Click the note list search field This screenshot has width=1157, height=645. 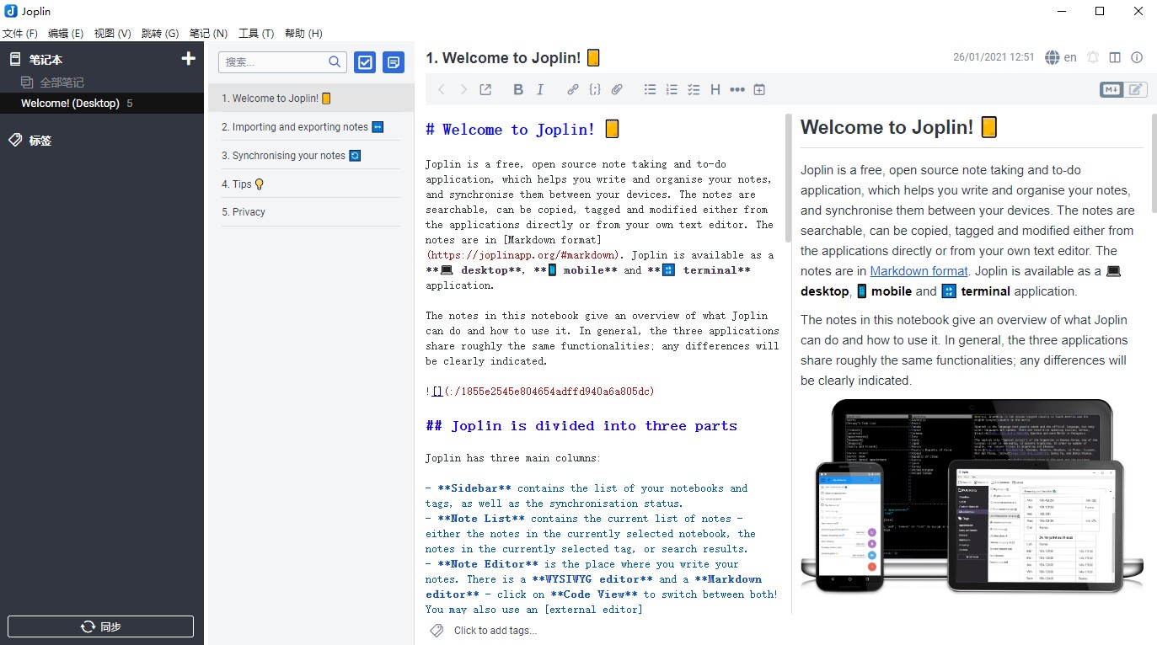click(275, 62)
